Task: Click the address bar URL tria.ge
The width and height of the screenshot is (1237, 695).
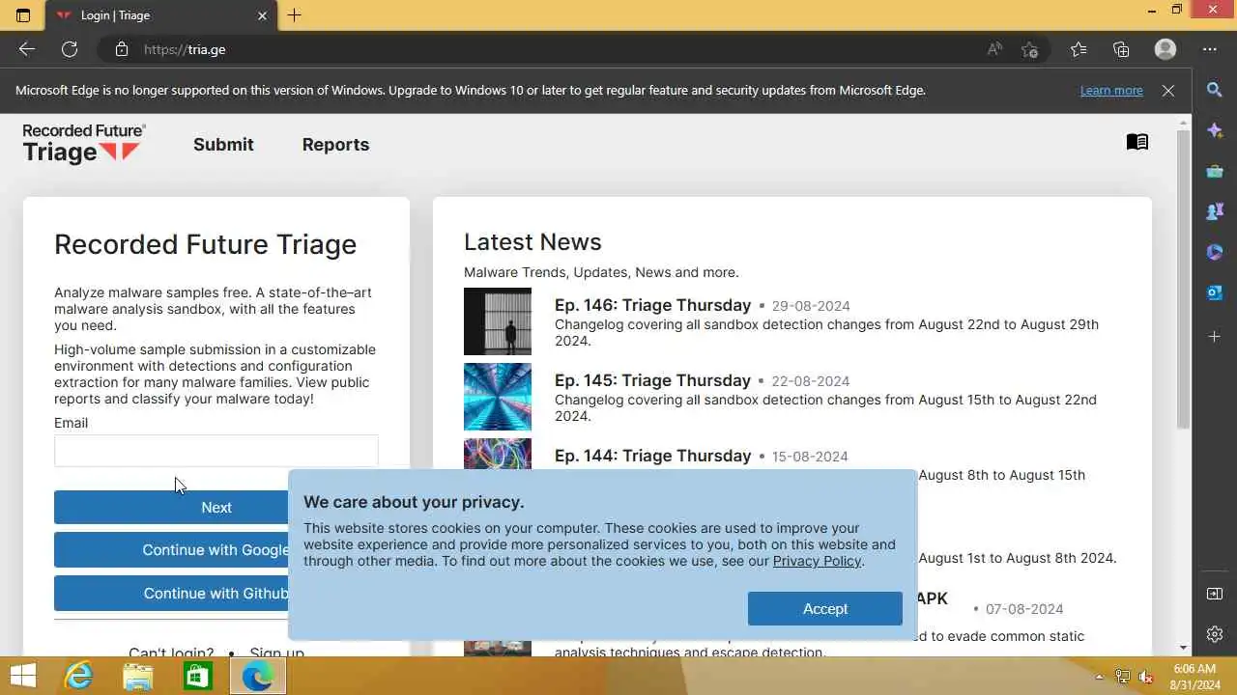Action: point(185,49)
